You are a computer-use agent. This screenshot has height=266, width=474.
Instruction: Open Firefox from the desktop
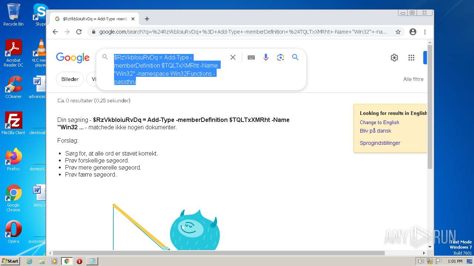(x=13, y=160)
